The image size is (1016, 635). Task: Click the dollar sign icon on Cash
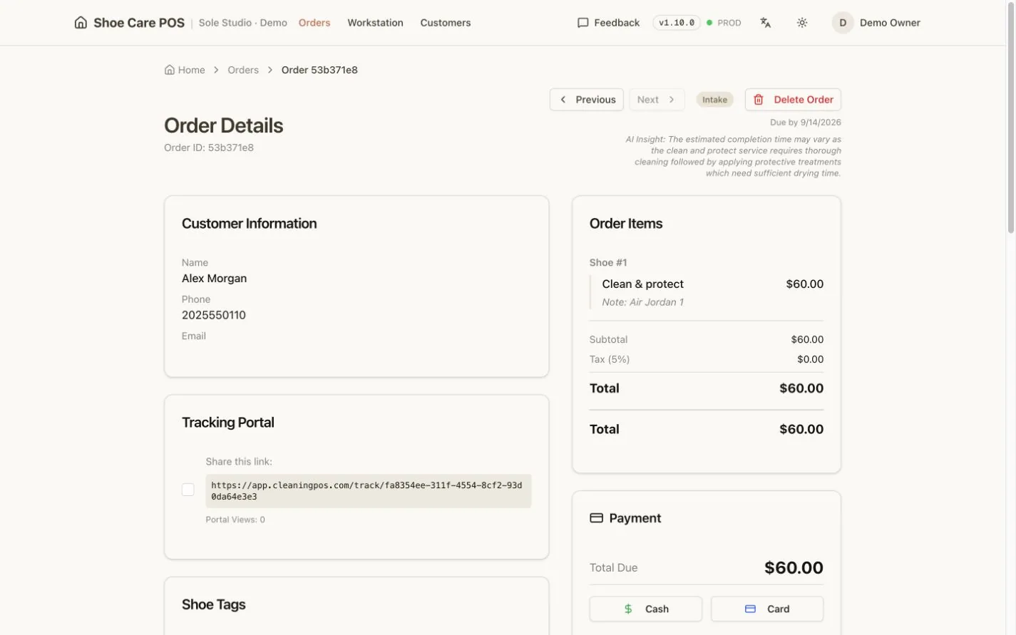point(628,609)
